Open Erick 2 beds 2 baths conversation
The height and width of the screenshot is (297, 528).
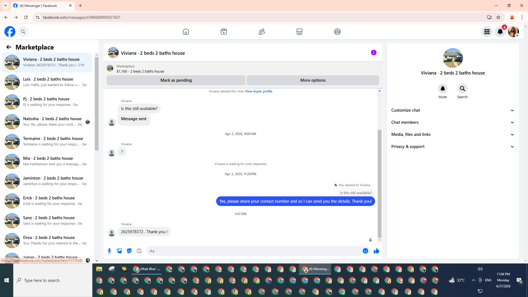coord(47,201)
